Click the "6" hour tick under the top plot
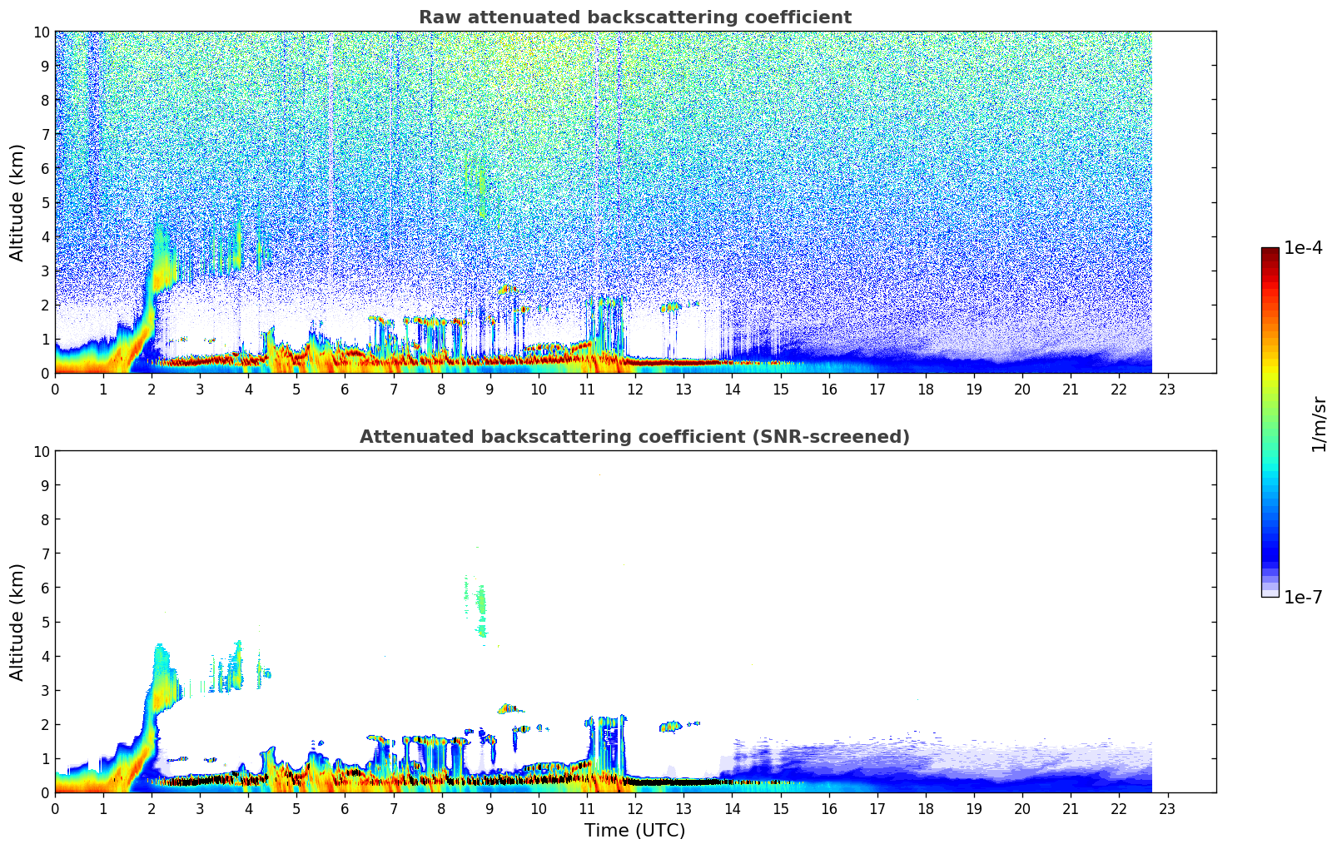Viewport: 1337px width, 849px height. click(345, 389)
